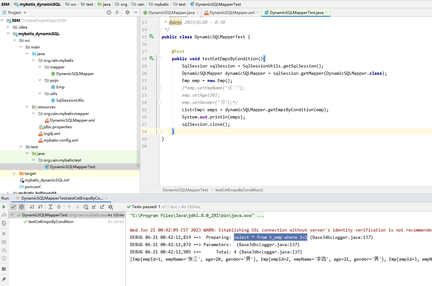
Task: Click next failed test down arrow
Action: [x=78, y=207]
